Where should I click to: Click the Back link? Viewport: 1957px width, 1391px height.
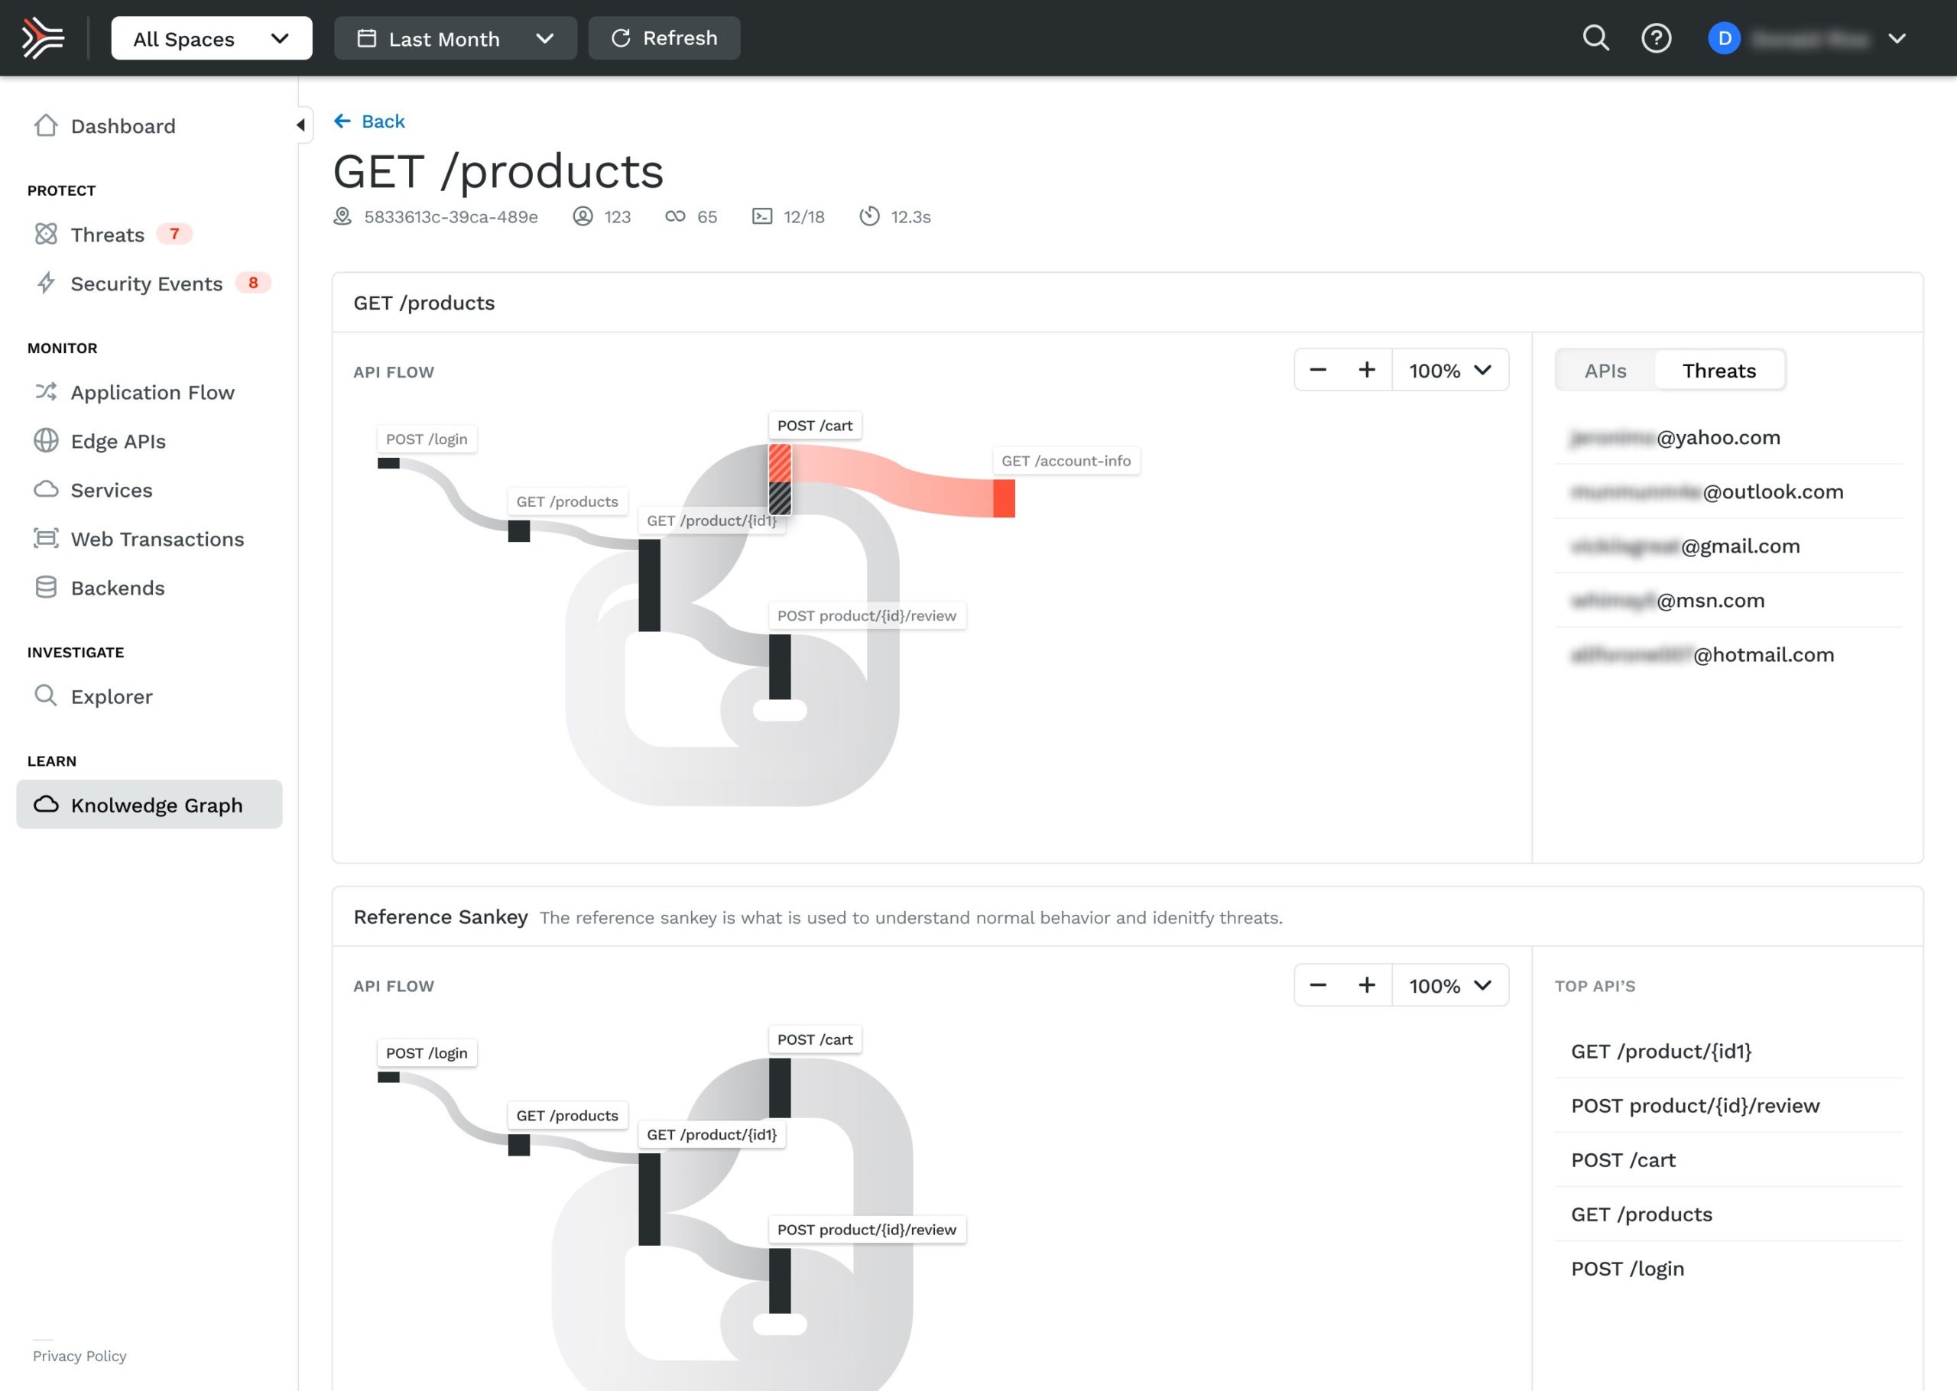click(369, 121)
